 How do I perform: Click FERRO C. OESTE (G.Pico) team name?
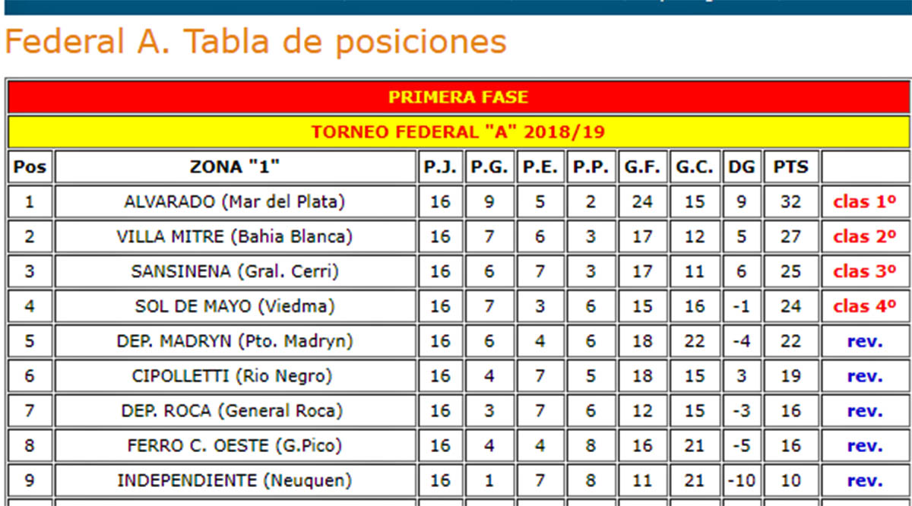(x=235, y=447)
